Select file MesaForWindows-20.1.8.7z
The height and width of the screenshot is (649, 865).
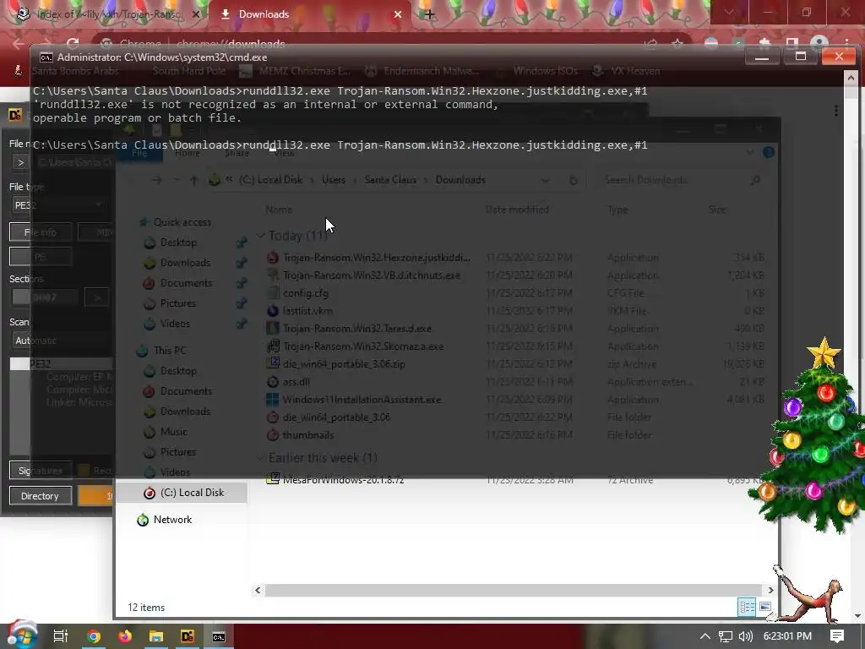coord(344,480)
